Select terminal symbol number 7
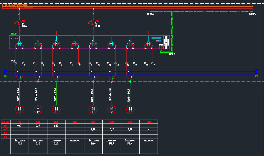The height and width of the screenshot is (156, 264). pos(71,63)
